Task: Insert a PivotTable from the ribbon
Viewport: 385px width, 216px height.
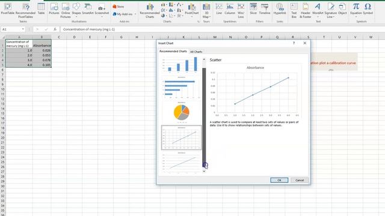Action: (x=8, y=9)
